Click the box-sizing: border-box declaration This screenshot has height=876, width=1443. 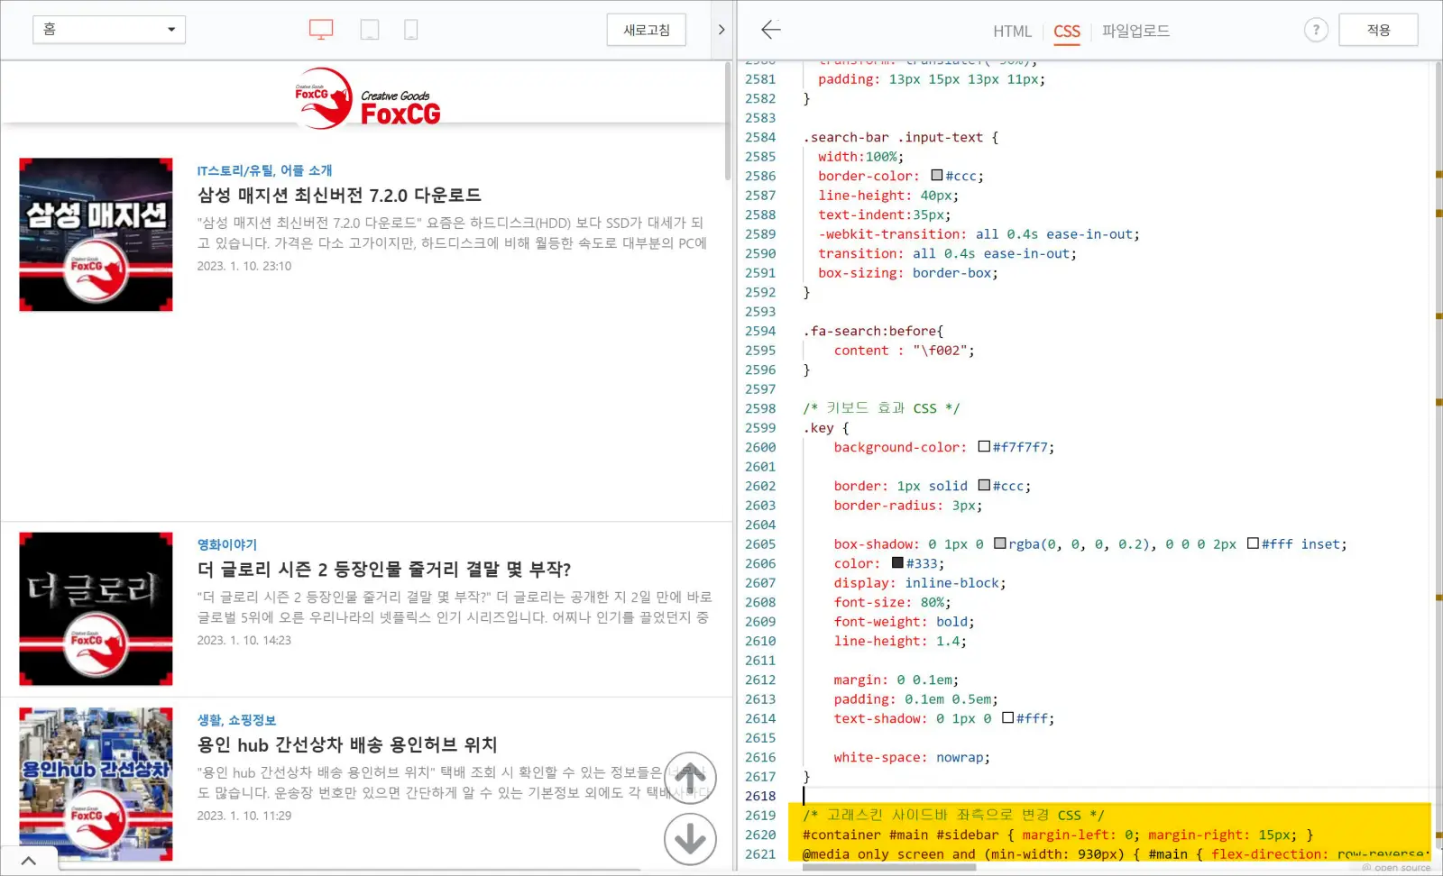[x=908, y=273]
